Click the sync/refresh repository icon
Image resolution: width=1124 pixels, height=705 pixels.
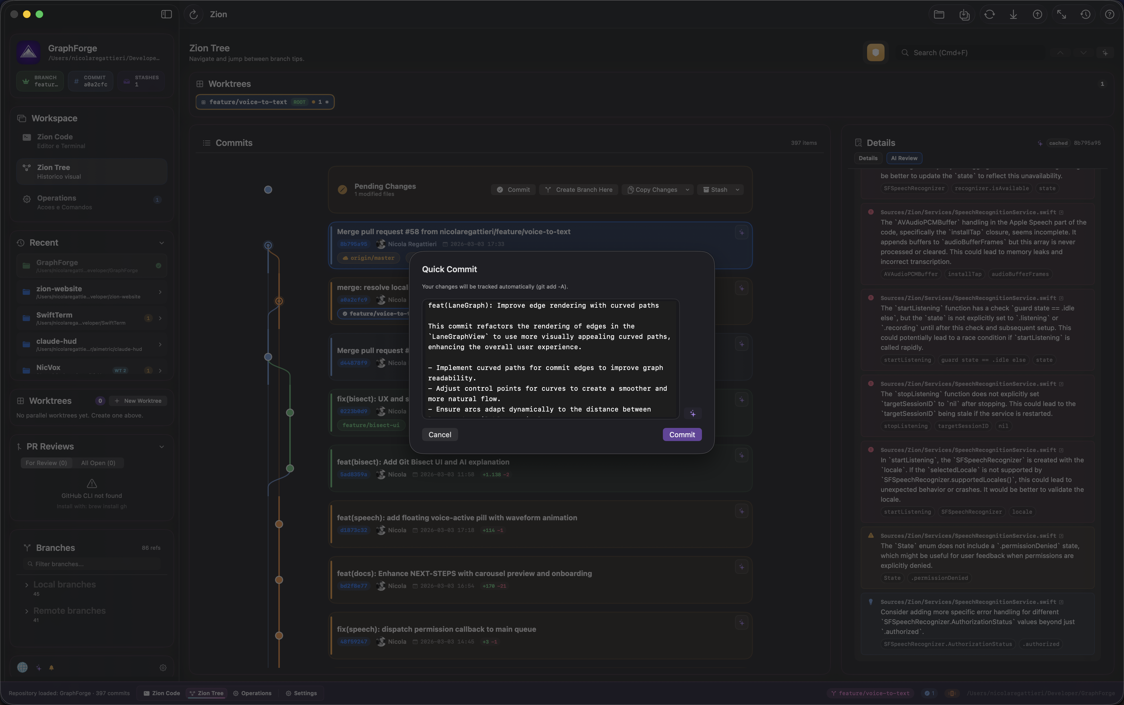coord(990,14)
